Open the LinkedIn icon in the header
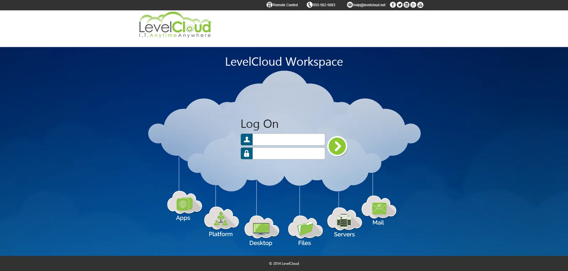This screenshot has width=568, height=271. click(406, 5)
